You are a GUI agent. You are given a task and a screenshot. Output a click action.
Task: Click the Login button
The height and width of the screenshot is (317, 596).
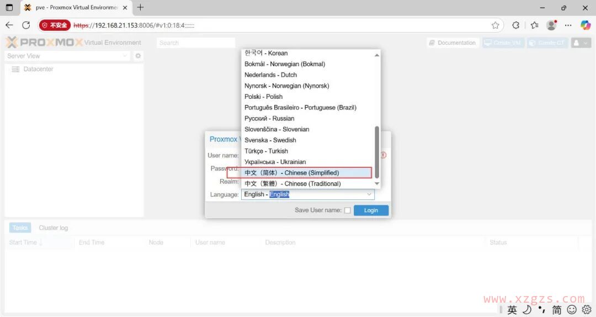(x=371, y=210)
